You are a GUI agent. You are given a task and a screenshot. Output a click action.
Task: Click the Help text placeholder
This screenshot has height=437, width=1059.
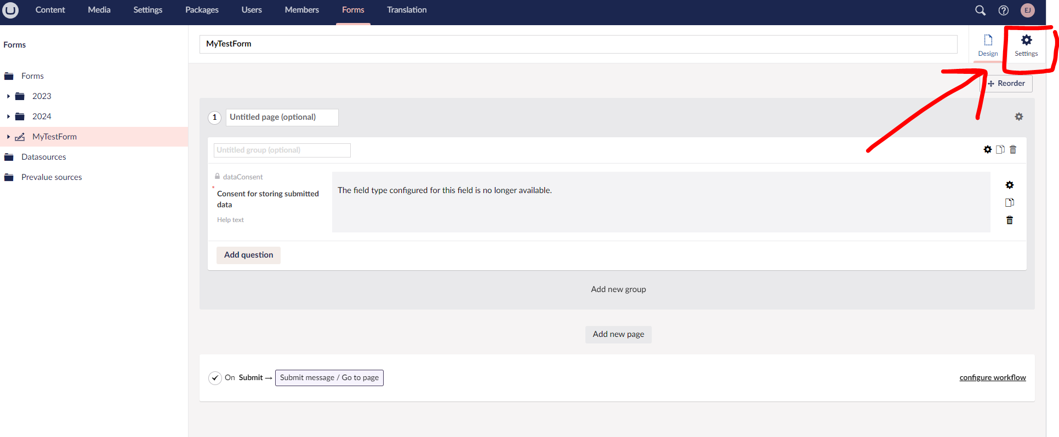(230, 220)
